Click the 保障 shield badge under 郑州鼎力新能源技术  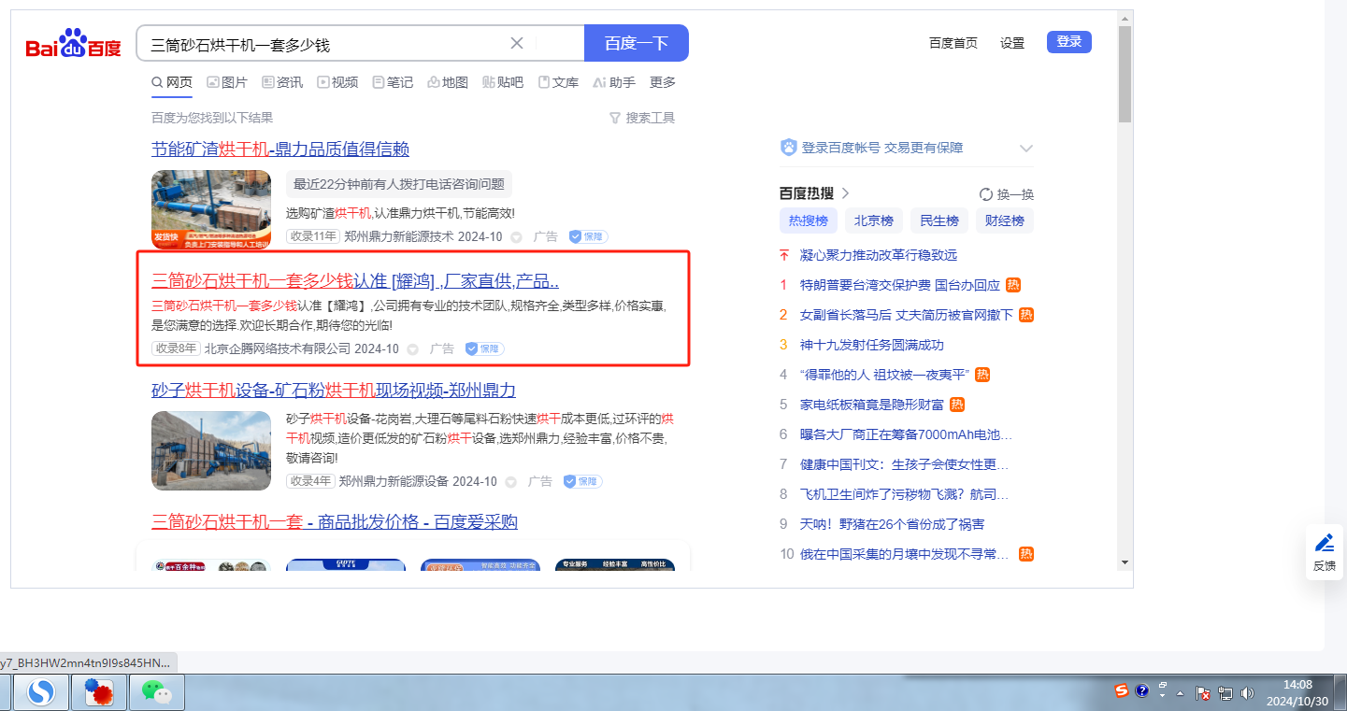588,236
